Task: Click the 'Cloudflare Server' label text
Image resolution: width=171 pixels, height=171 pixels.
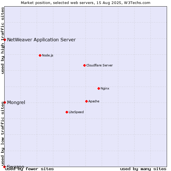Action: pyautogui.click(x=99, y=65)
